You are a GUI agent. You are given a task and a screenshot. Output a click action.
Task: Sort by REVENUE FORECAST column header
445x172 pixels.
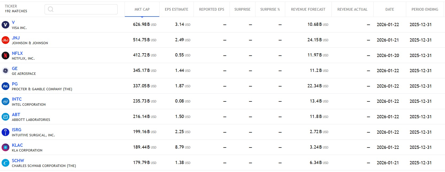point(308,9)
